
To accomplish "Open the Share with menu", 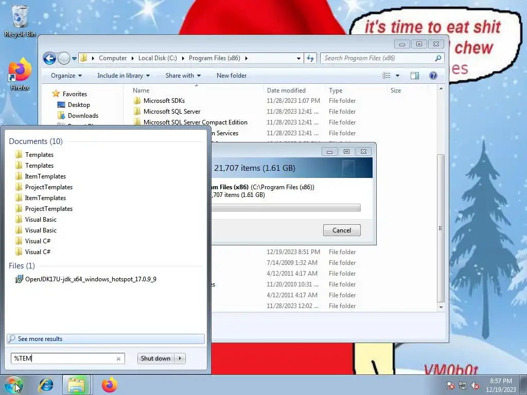I will [x=183, y=76].
